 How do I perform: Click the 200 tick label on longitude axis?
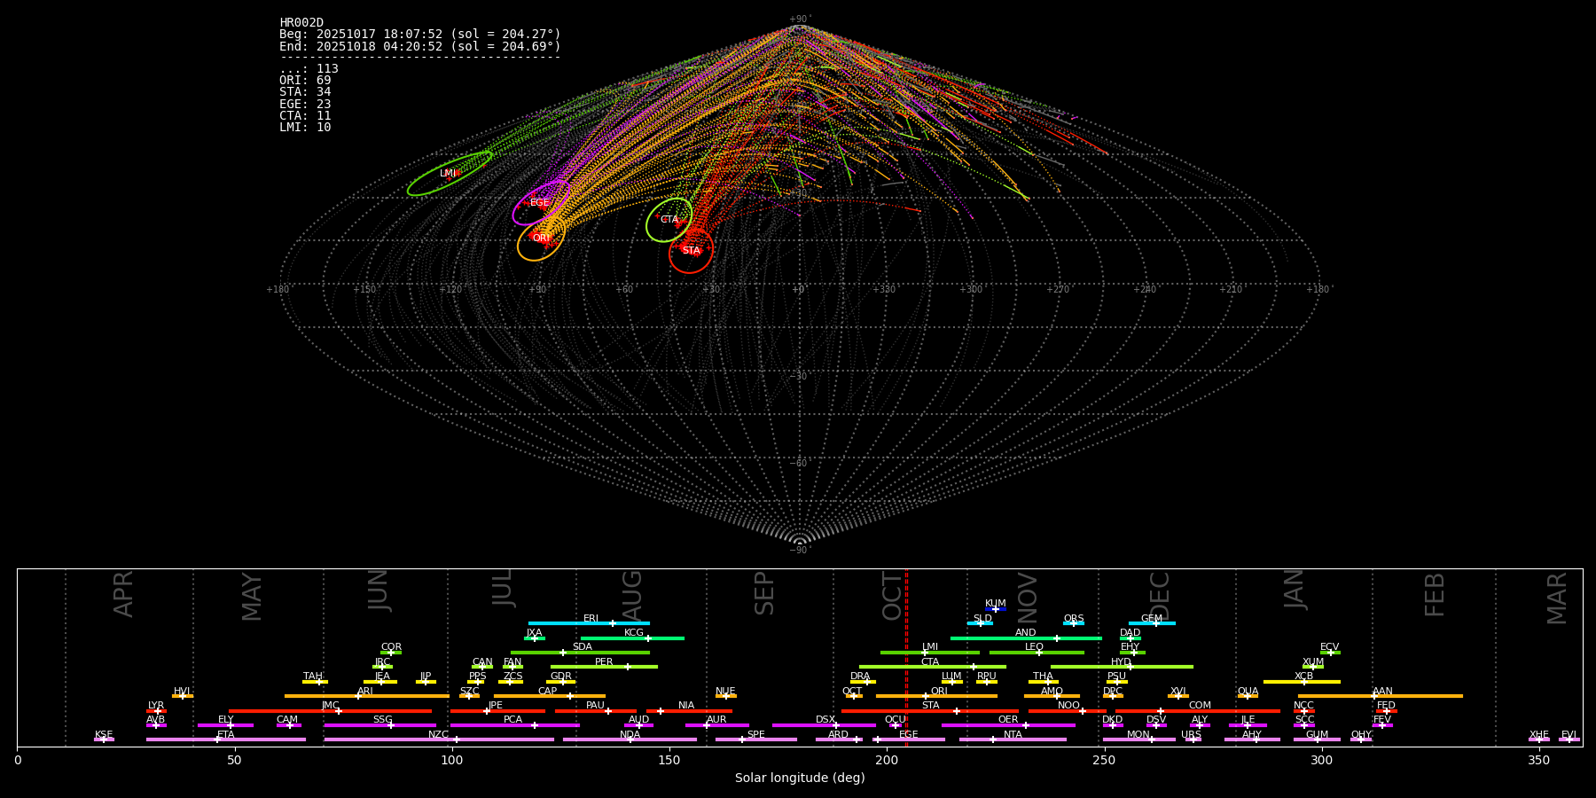(887, 760)
